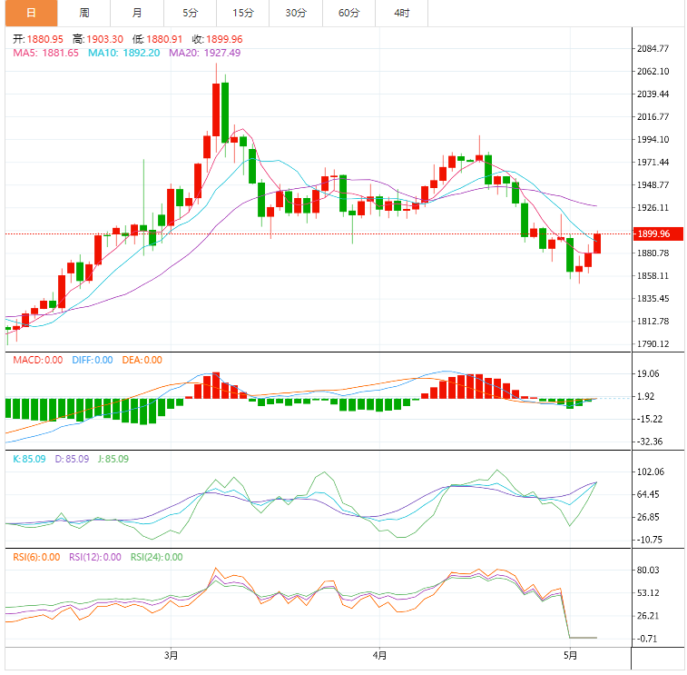The height and width of the screenshot is (675, 687).
Task: Click the MA10 legend label
Action: (x=124, y=53)
